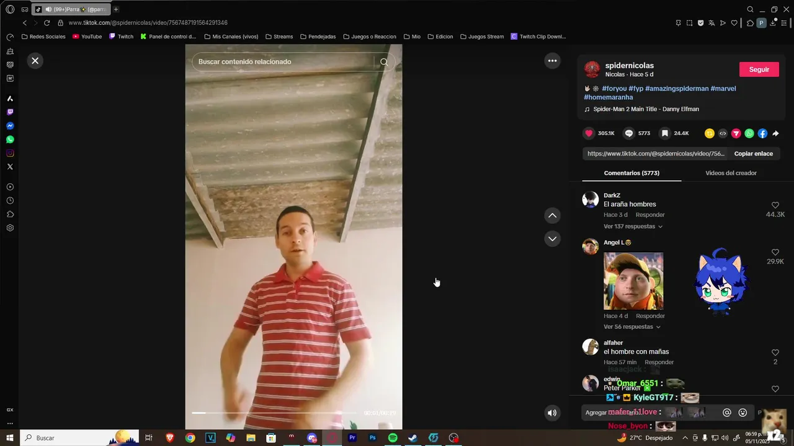Open the Juegos o Reaccion folder

[369, 37]
